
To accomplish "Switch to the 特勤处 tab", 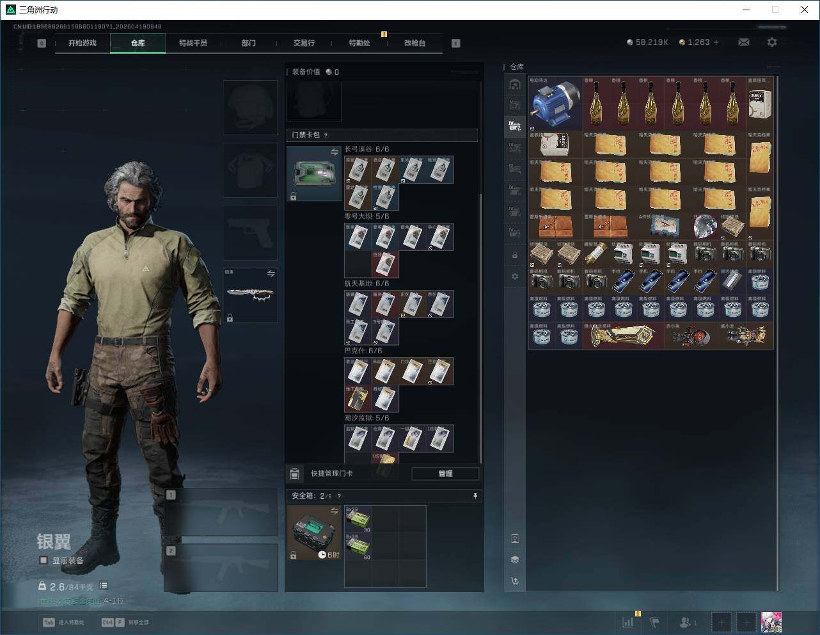I will (x=359, y=43).
